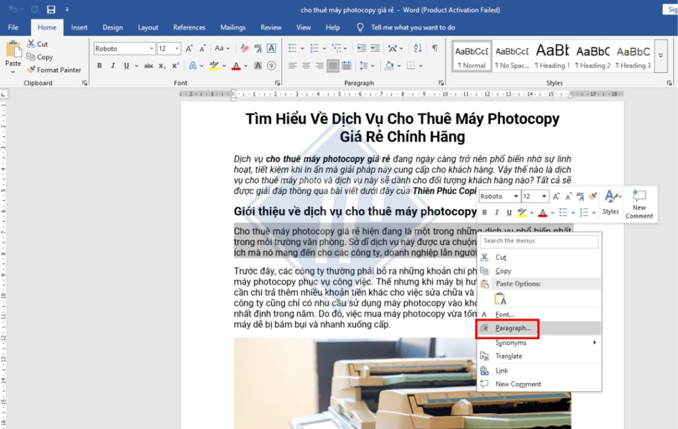Apply the Heading 2 style
This screenshot has width=678, height=429.
point(593,56)
